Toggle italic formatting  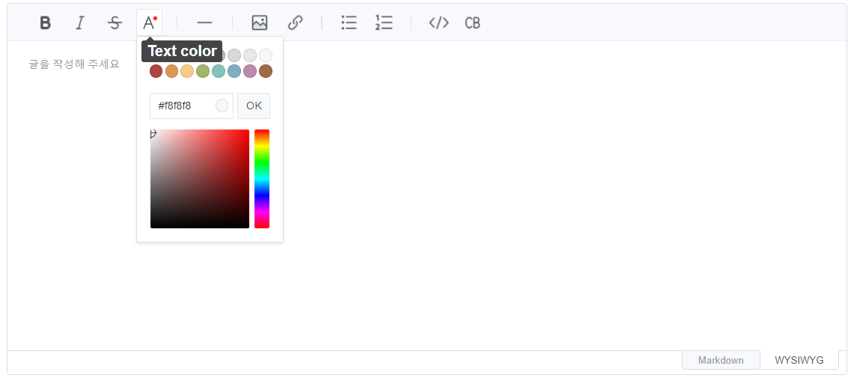click(80, 22)
